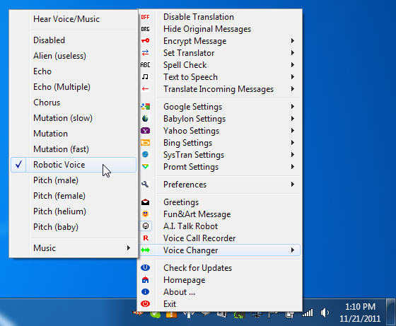The height and width of the screenshot is (326, 396).
Task: Choose Disable Translation menu entry
Action: 219,17
